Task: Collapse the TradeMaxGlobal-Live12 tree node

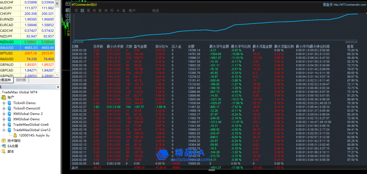Action: (4, 130)
